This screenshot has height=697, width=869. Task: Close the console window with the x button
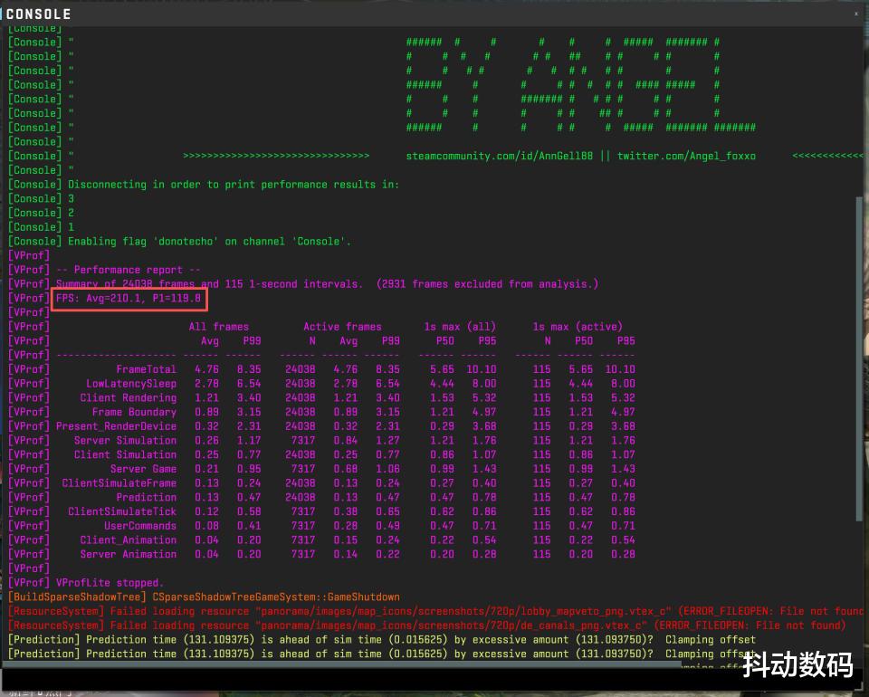[855, 14]
